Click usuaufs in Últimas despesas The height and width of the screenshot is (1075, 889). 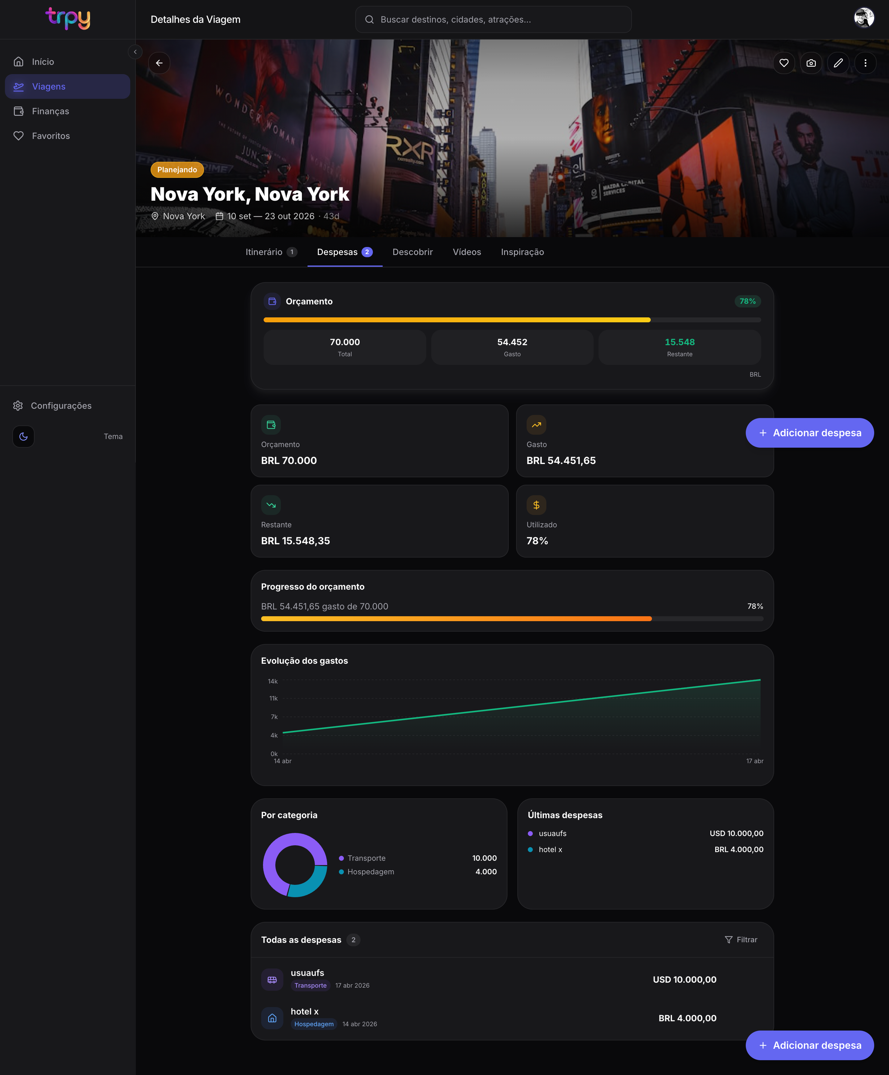click(x=645, y=833)
